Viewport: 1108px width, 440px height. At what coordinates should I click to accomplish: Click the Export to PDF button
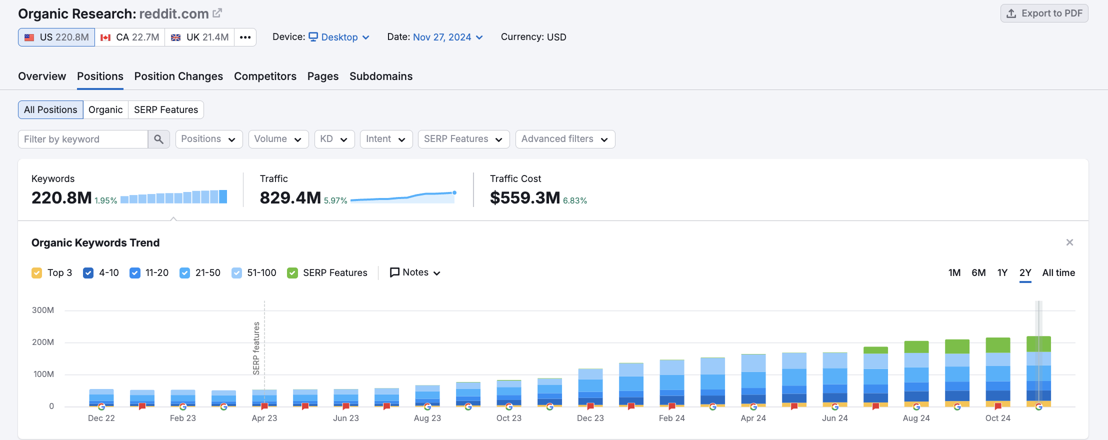[x=1044, y=13]
